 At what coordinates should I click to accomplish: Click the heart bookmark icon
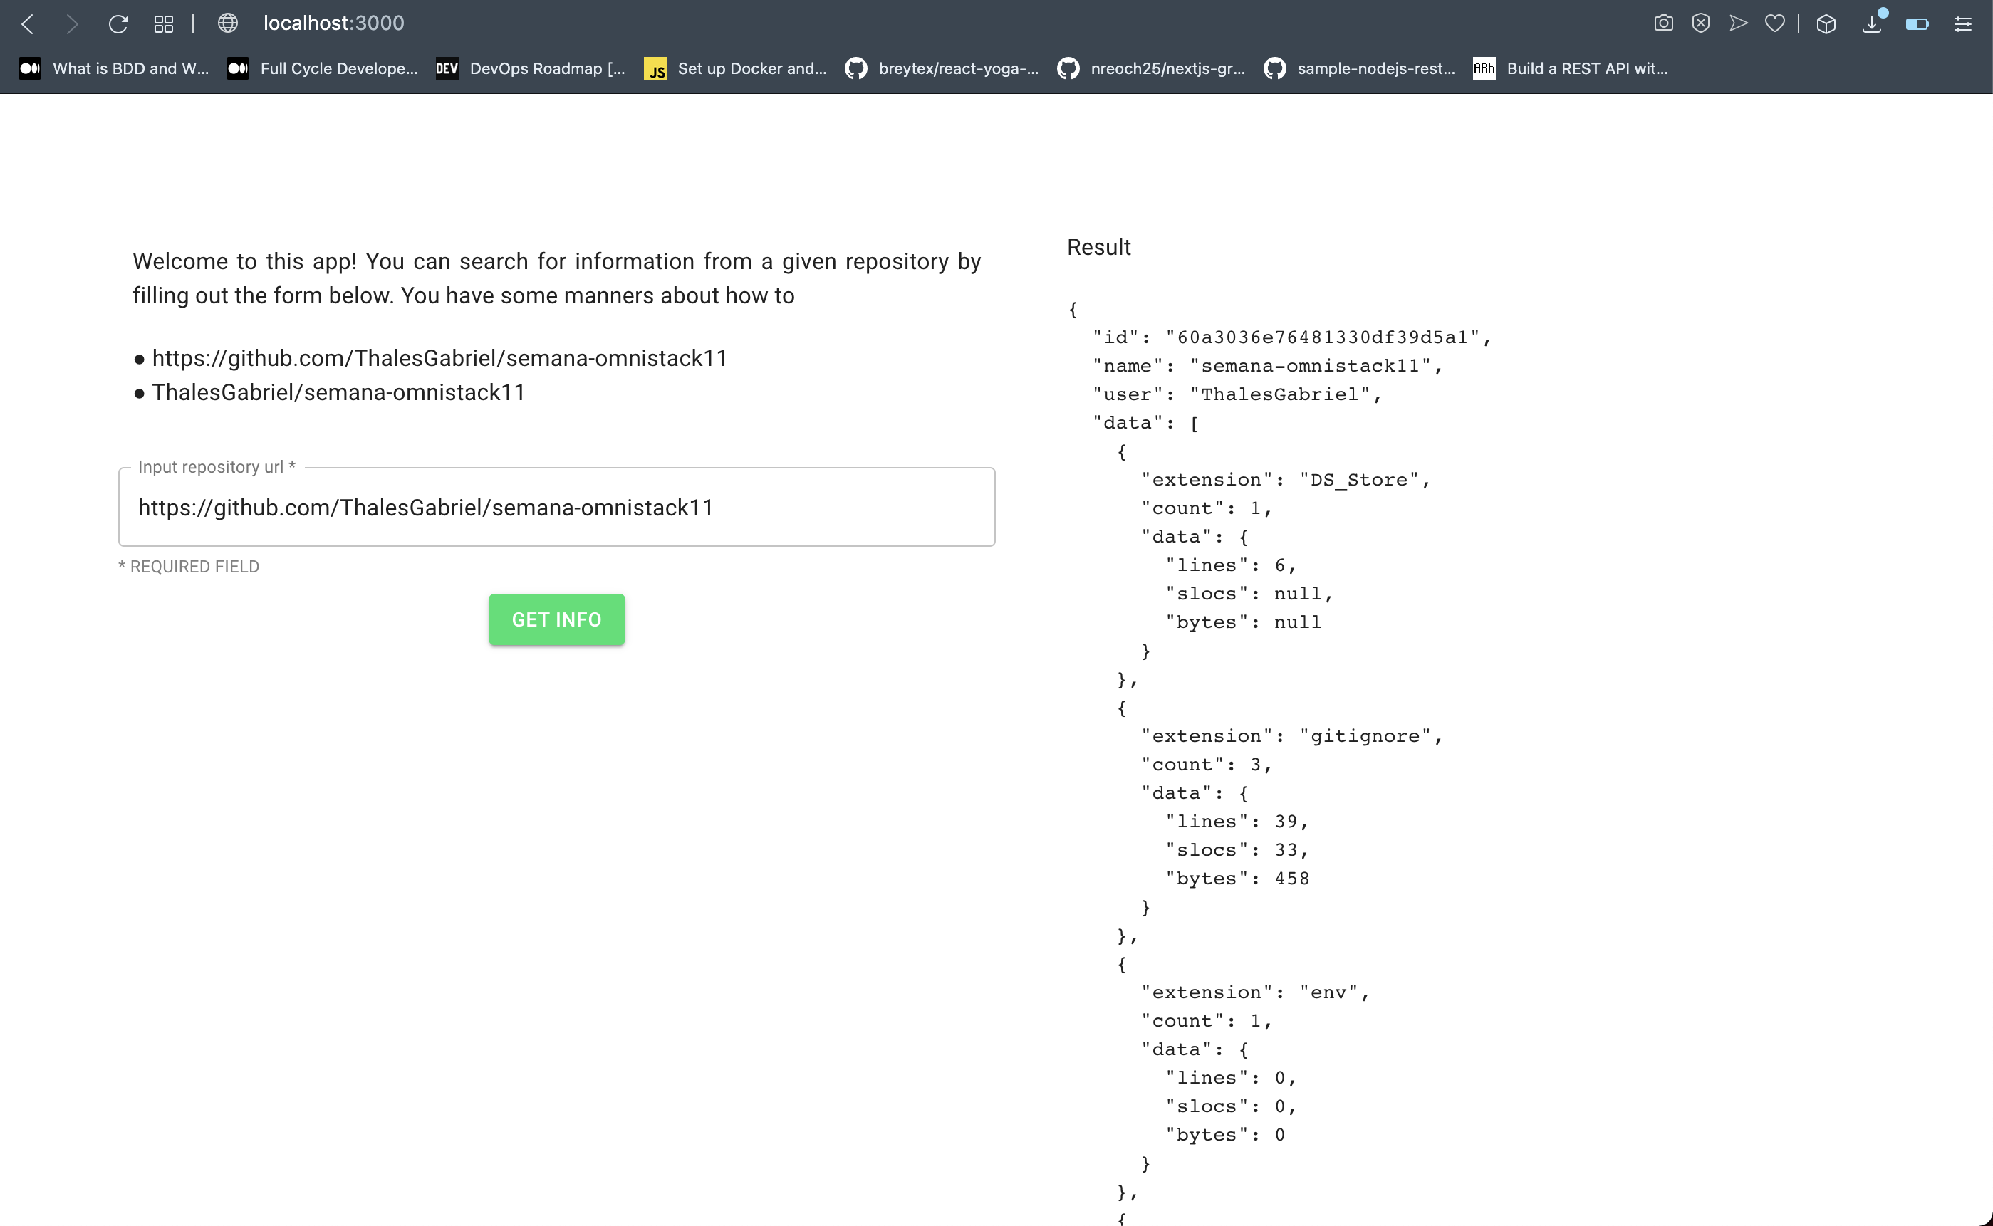point(1775,23)
